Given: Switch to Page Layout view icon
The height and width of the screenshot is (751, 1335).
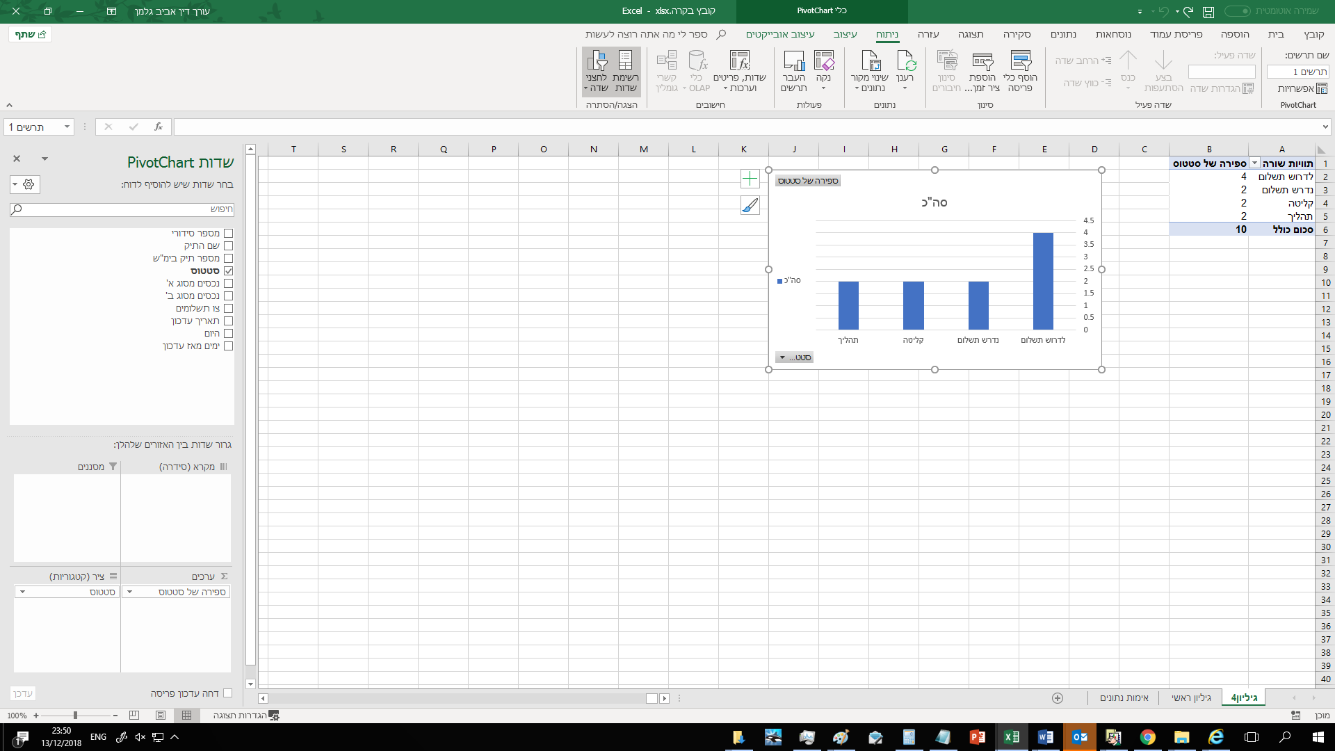Looking at the screenshot, I should (x=161, y=715).
